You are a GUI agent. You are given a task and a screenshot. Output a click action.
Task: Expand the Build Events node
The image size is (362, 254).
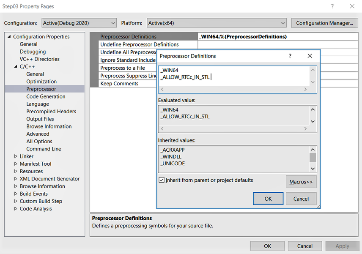click(16, 194)
